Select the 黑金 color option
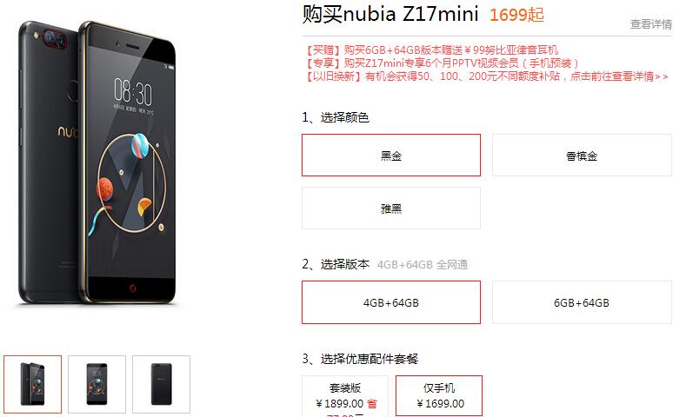The image size is (686, 417). [390, 156]
